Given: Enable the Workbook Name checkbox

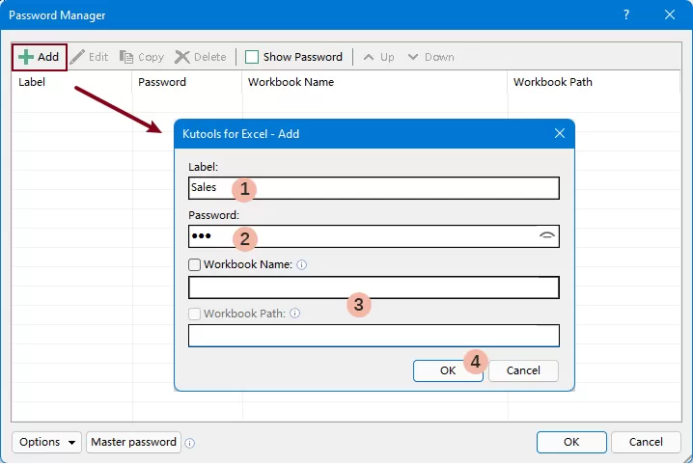Looking at the screenshot, I should pyautogui.click(x=194, y=264).
